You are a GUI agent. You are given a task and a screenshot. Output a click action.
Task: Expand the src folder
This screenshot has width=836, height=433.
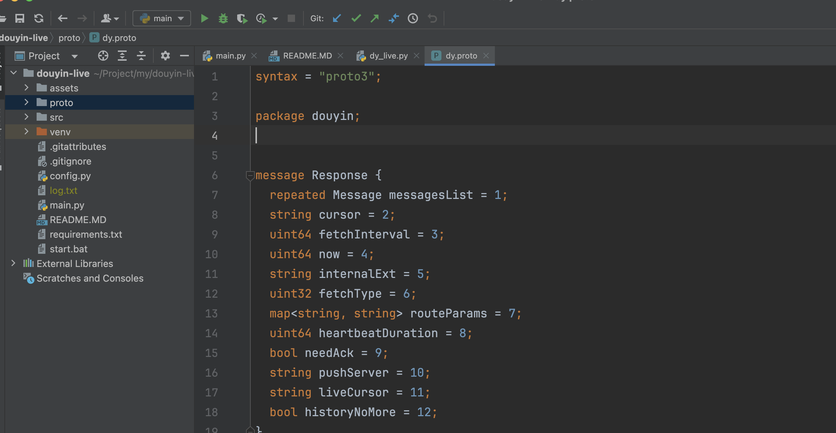tap(26, 117)
